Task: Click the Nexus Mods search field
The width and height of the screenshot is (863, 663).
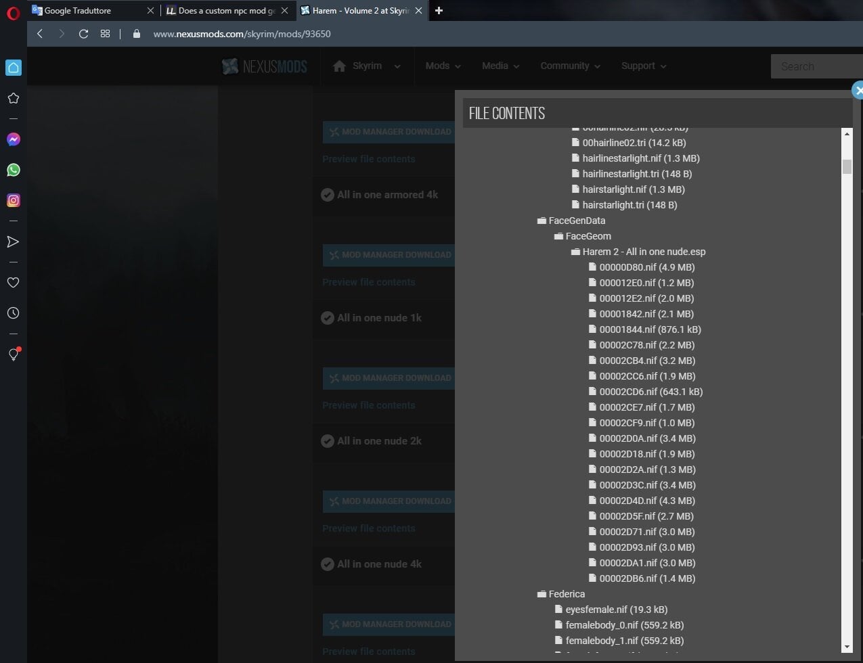Action: point(817,66)
